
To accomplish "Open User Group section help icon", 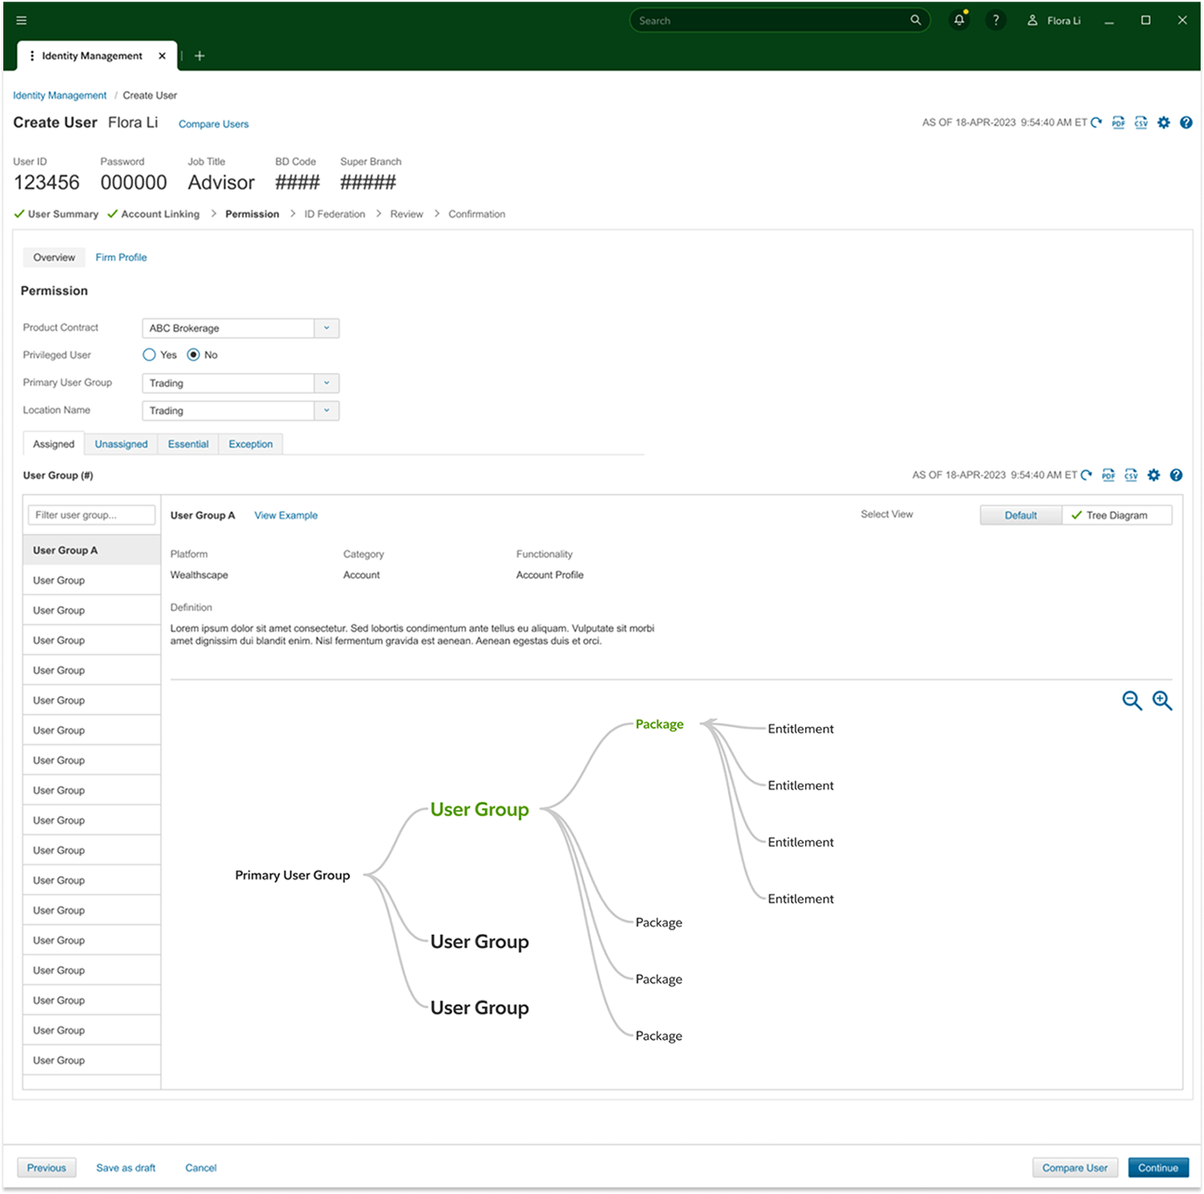I will (1177, 475).
